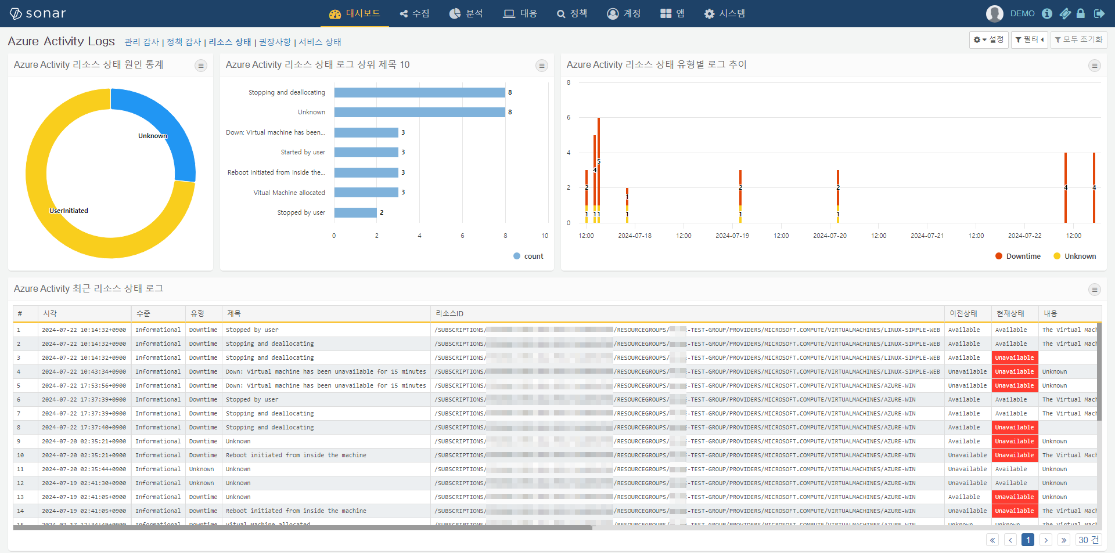Open menu of 상위 제목 10 widget
Image resolution: width=1115 pixels, height=553 pixels.
point(542,66)
